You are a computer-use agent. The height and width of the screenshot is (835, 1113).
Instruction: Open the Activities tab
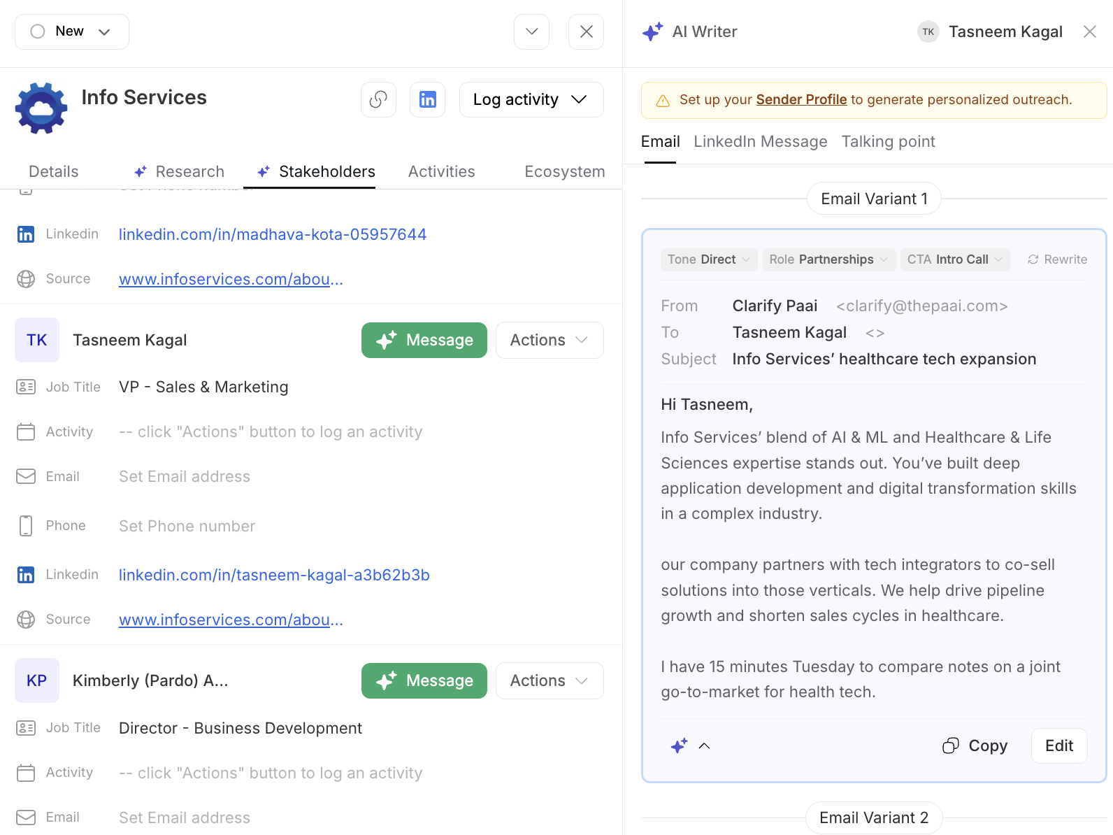(442, 171)
